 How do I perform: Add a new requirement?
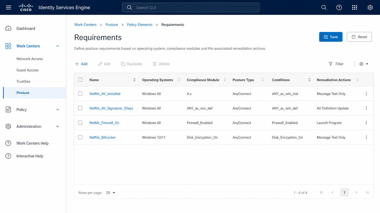81,64
